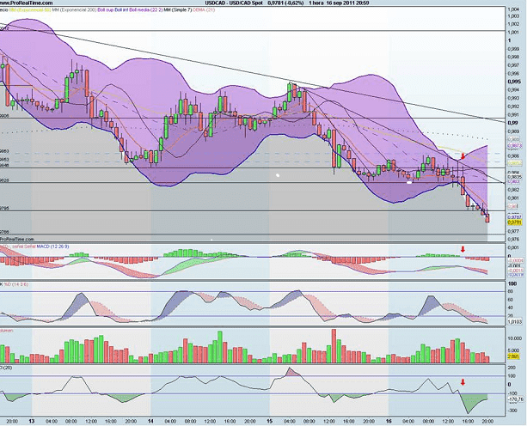Click the USDCAD - USD/CAD Spot chart title
Image resolution: width=527 pixels, height=426 pixels.
(x=235, y=3)
